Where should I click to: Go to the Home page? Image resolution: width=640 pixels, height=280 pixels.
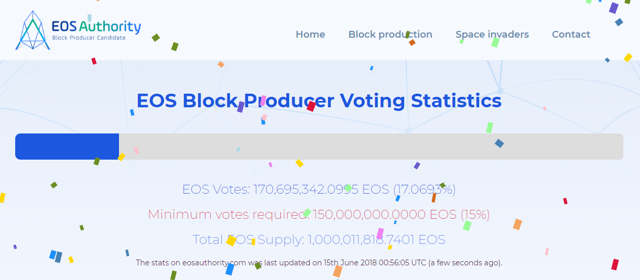click(310, 35)
